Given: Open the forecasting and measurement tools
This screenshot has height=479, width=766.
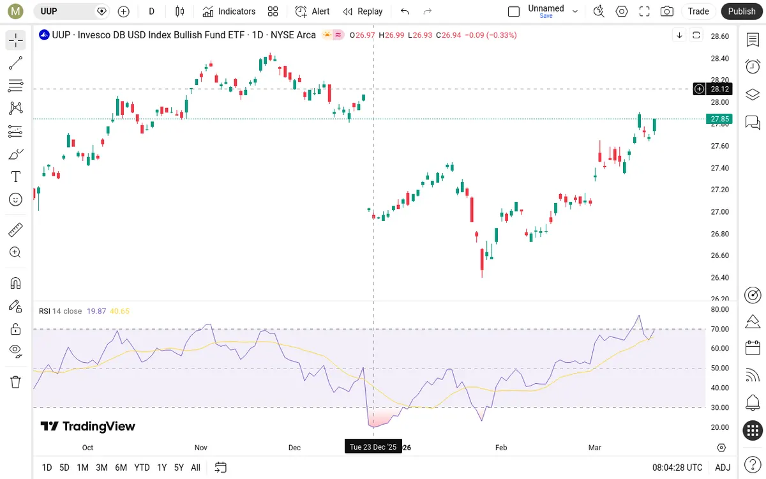Looking at the screenshot, I should (x=16, y=132).
